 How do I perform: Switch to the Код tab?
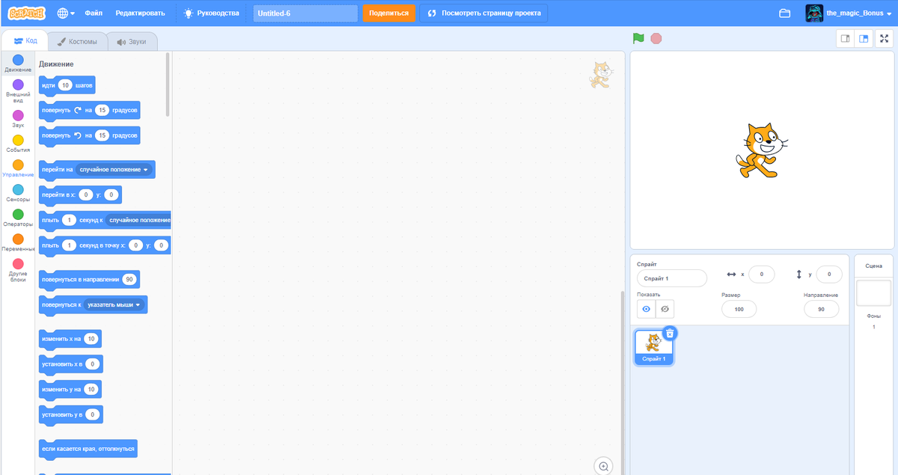click(x=25, y=41)
